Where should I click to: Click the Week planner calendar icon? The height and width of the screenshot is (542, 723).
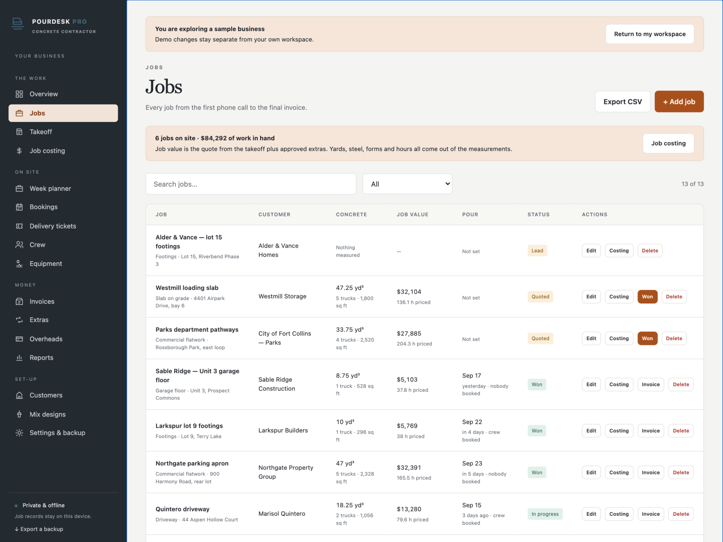(x=19, y=189)
